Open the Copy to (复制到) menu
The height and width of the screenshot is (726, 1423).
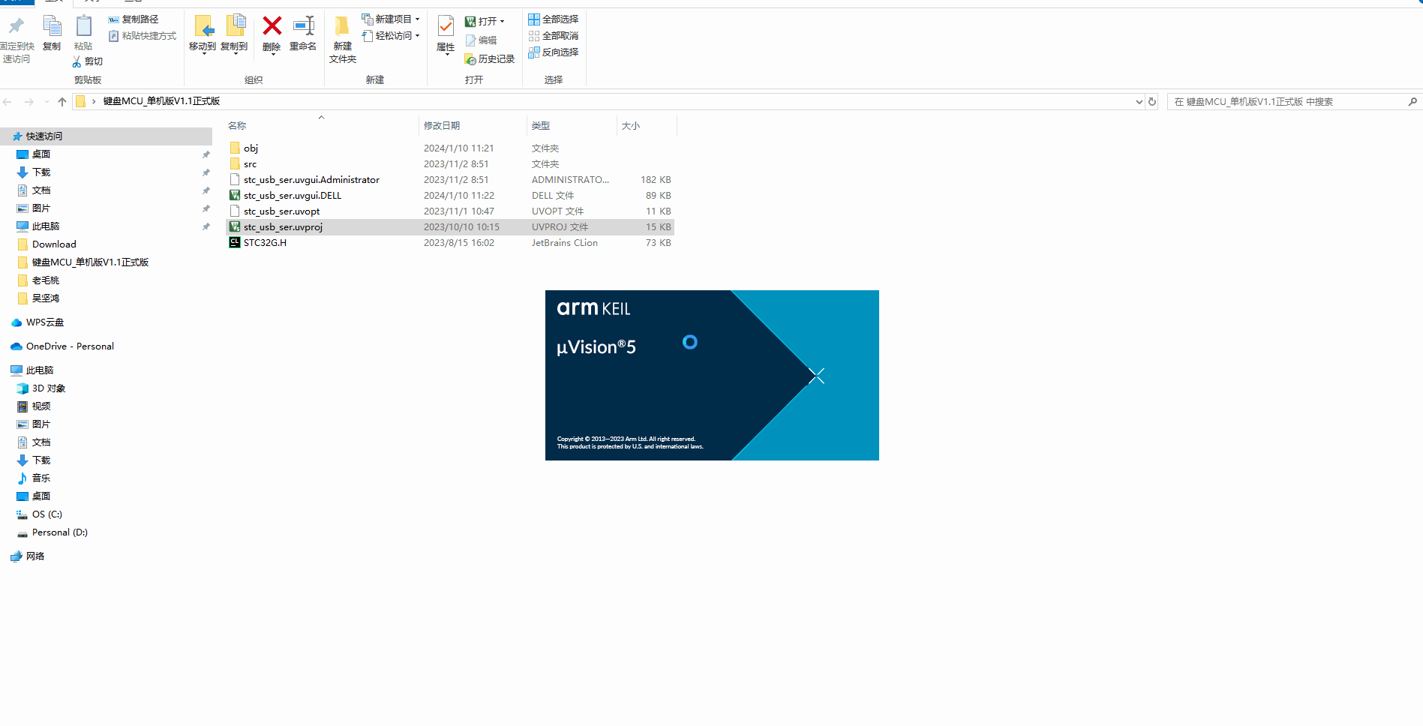[234, 34]
